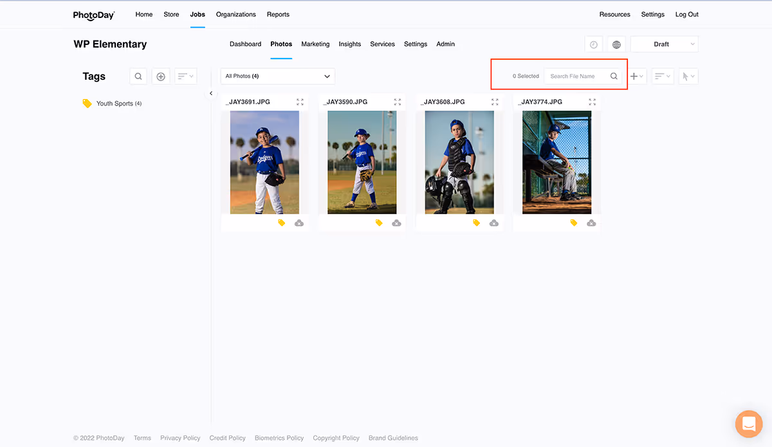
Task: Click the search magnifier in file name field
Action: [614, 76]
